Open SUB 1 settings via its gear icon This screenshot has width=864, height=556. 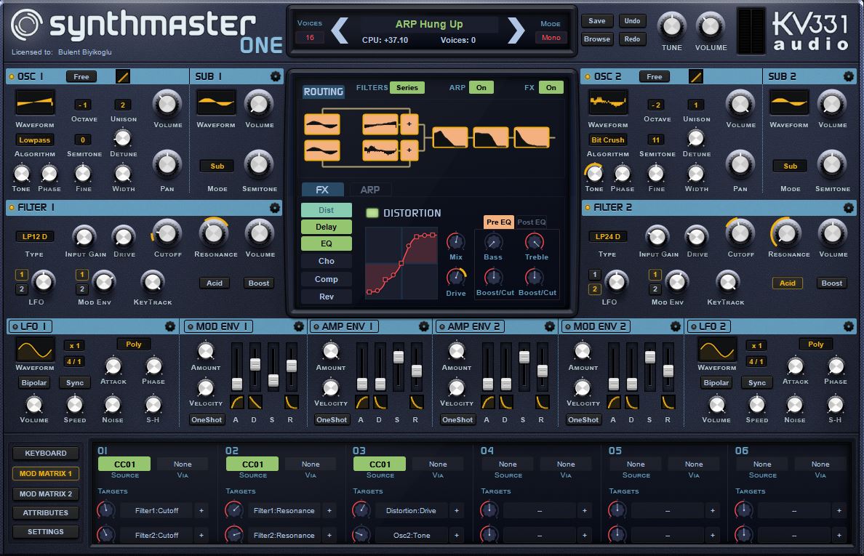tap(274, 76)
